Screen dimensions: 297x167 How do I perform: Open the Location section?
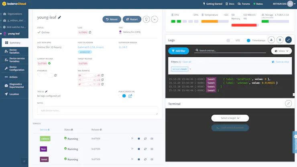15,94
